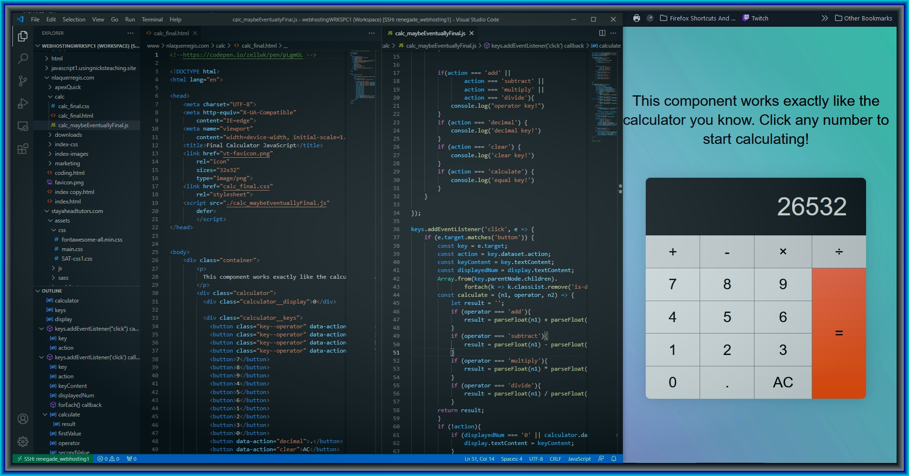The height and width of the screenshot is (476, 909).
Task: Click the calculator AC clear key
Action: (783, 382)
